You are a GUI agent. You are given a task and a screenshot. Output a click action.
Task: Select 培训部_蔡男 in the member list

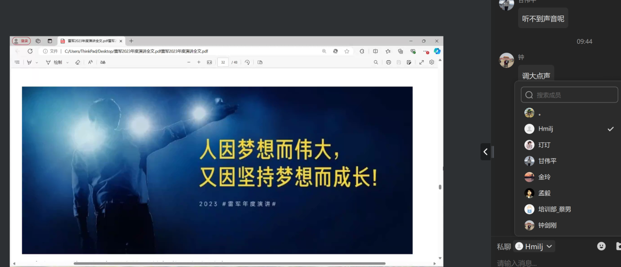[x=569, y=209]
